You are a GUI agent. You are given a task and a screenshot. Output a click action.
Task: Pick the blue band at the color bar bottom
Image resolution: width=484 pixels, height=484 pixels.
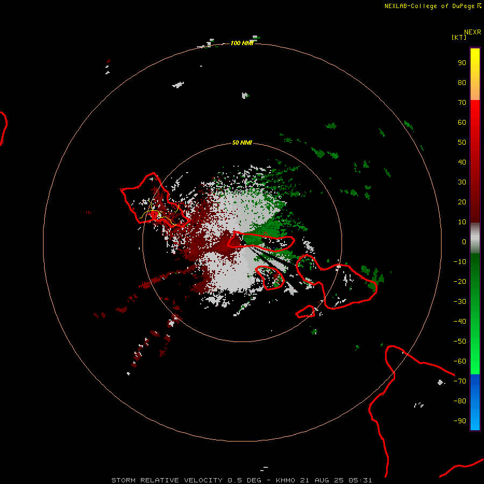tap(475, 402)
